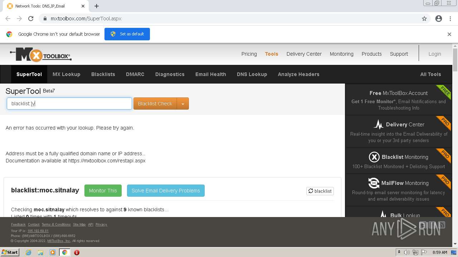458x257 pixels.
Task: Click the blacklist refresh button
Action: coord(320,191)
